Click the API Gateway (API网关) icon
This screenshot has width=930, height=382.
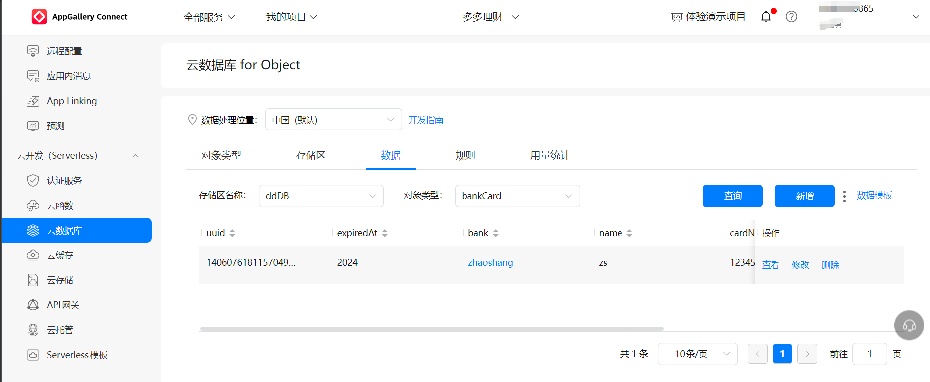(x=33, y=305)
